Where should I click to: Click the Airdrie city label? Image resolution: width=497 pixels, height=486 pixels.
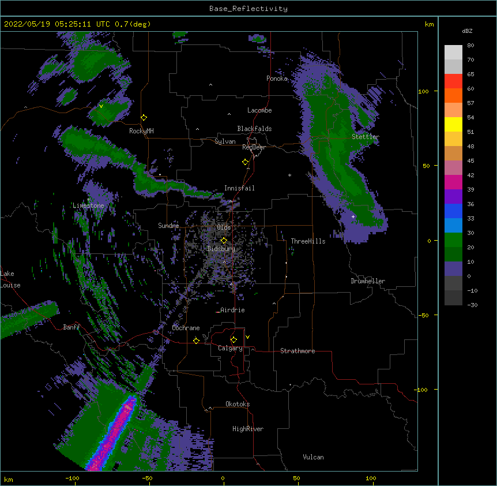[232, 310]
